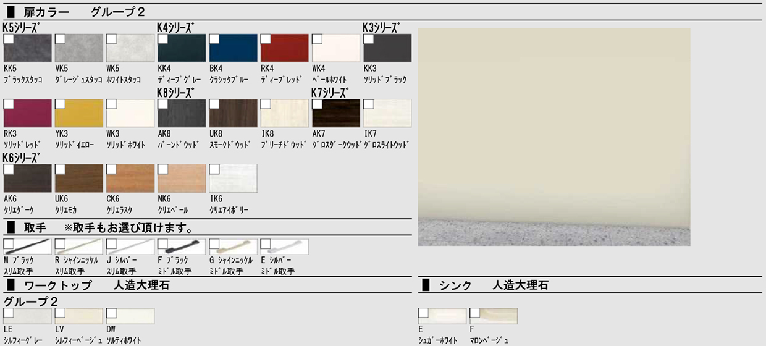Select the NK6 クリエペール swatch
766x346 pixels.
pyautogui.click(x=181, y=178)
